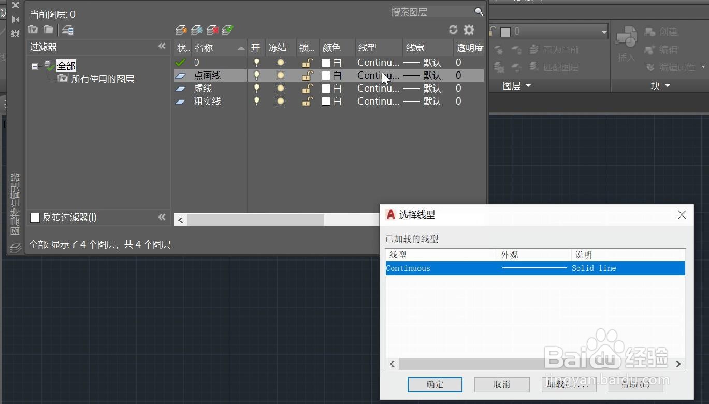Open layer manager settings gear
Image resolution: width=709 pixels, height=404 pixels.
pos(469,30)
